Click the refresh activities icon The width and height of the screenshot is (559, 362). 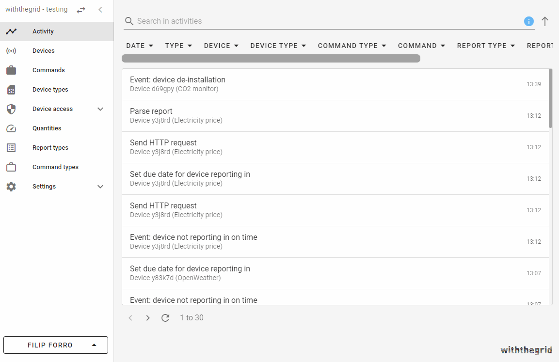165,318
